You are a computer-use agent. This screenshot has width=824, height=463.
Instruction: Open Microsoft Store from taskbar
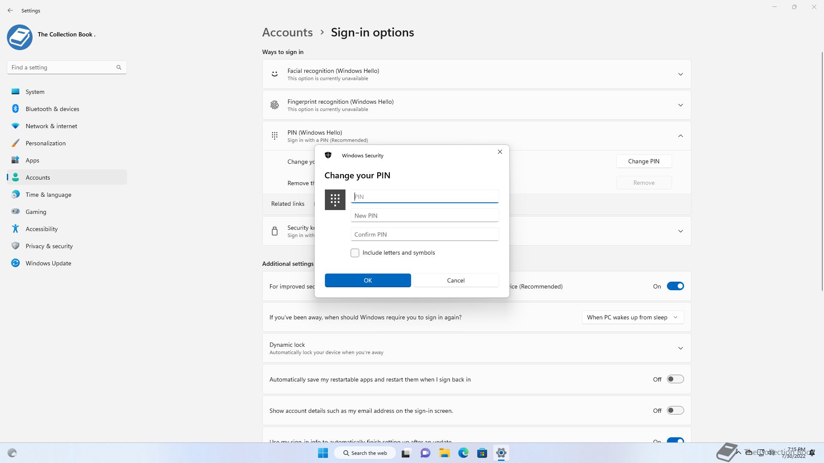tap(482, 453)
